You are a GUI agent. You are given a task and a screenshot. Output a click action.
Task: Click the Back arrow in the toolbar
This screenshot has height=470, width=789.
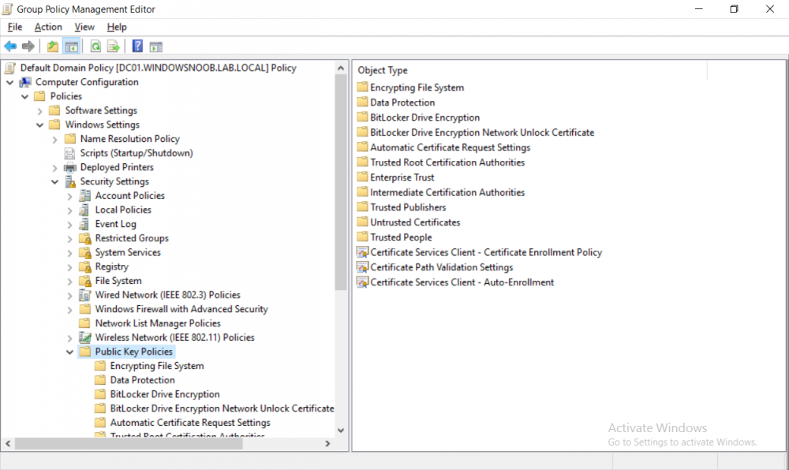10,47
